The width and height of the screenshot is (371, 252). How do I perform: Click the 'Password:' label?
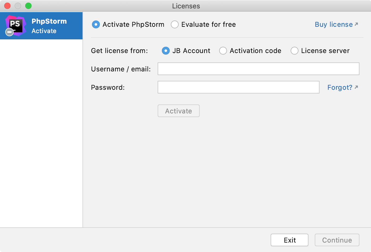108,87
